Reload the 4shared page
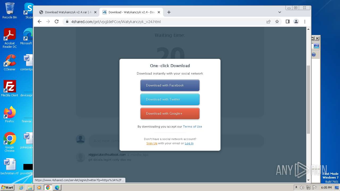 [x=57, y=21]
